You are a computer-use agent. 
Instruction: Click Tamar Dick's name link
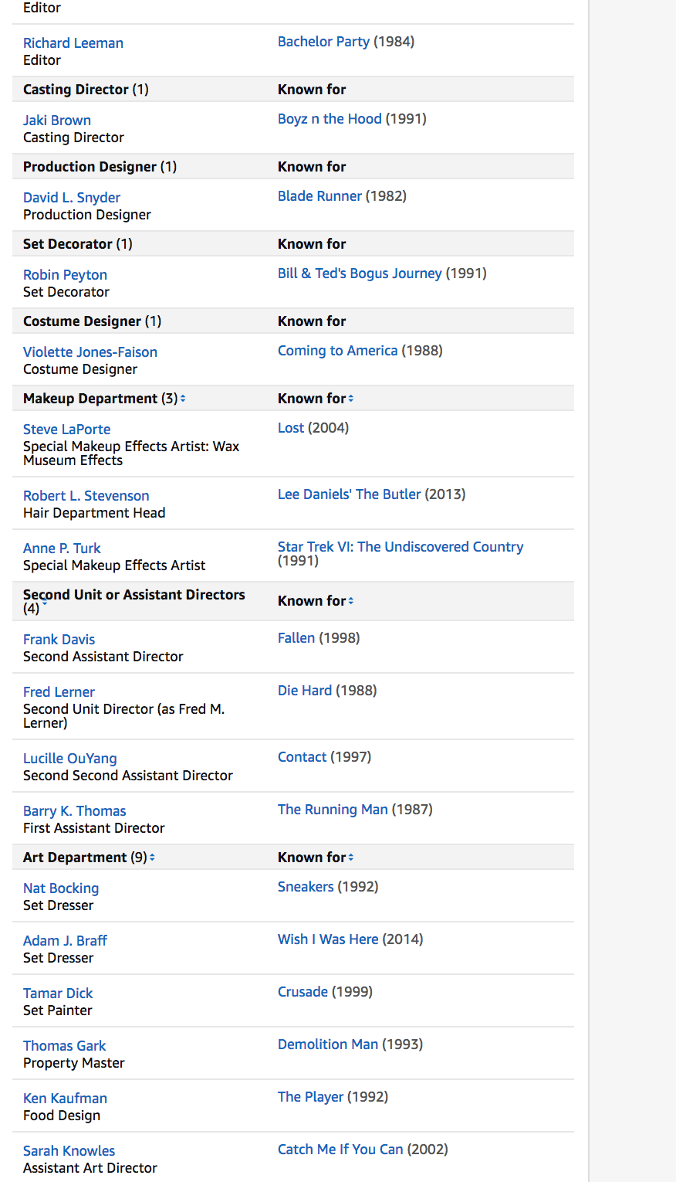coord(58,993)
